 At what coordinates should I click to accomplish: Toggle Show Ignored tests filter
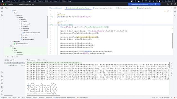(8, 60)
